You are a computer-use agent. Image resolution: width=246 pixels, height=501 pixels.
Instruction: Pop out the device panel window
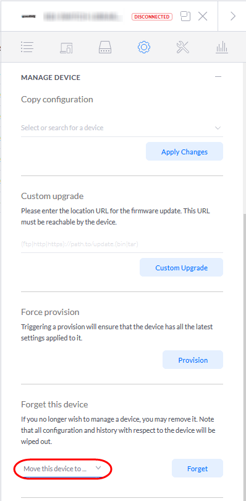click(185, 16)
